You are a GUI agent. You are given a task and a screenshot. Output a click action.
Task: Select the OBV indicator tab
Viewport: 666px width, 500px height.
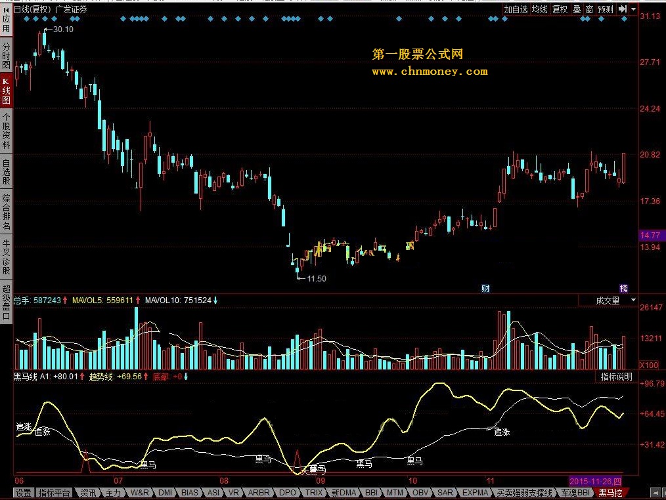(420, 493)
